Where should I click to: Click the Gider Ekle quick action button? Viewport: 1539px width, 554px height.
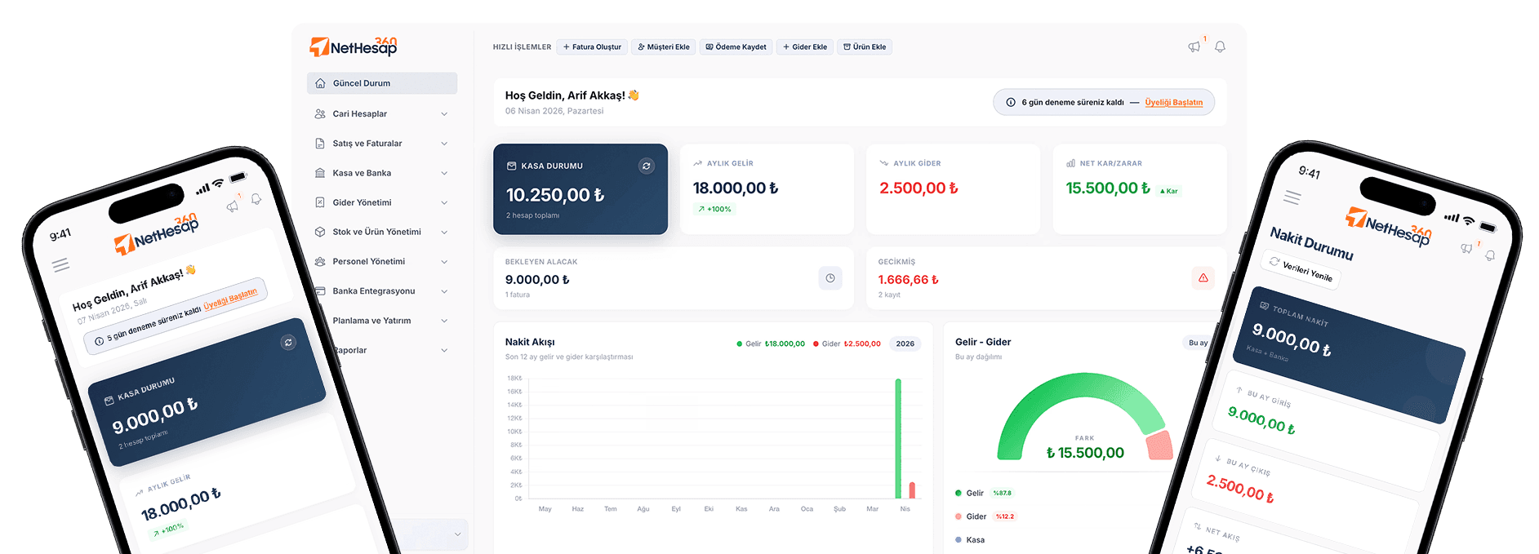click(x=805, y=47)
